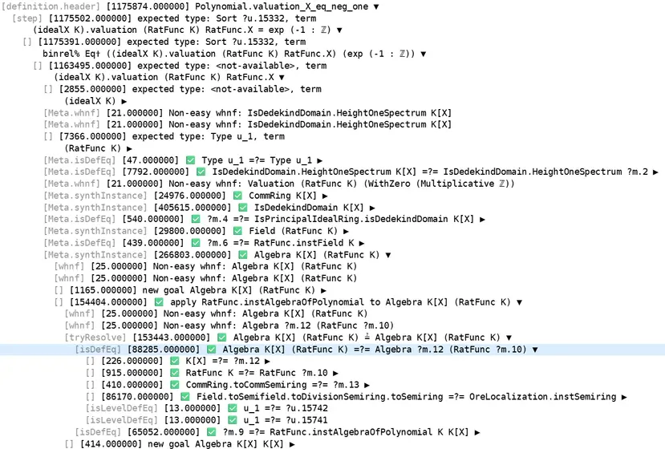Collapse the Polynomial.valuation_X_eq_neg_one definition header
This screenshot has width=665, height=449.
coord(376,6)
